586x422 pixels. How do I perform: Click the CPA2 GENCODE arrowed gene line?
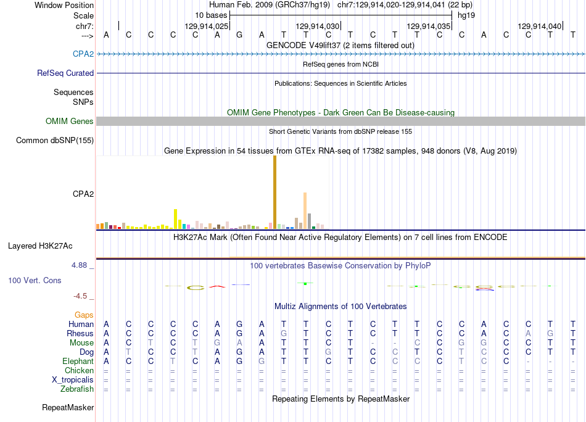tap(341, 54)
